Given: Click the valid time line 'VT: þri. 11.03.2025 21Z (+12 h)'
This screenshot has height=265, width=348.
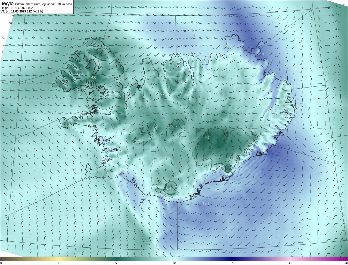Looking at the screenshot, I should coord(22,11).
